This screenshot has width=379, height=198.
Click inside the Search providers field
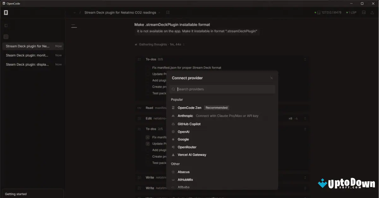pos(222,89)
